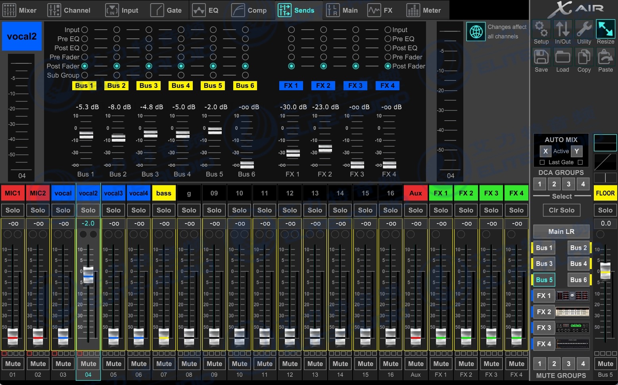The image size is (618, 385).
Task: Open the FX 1 effect rack thumbnail
Action: 572,296
